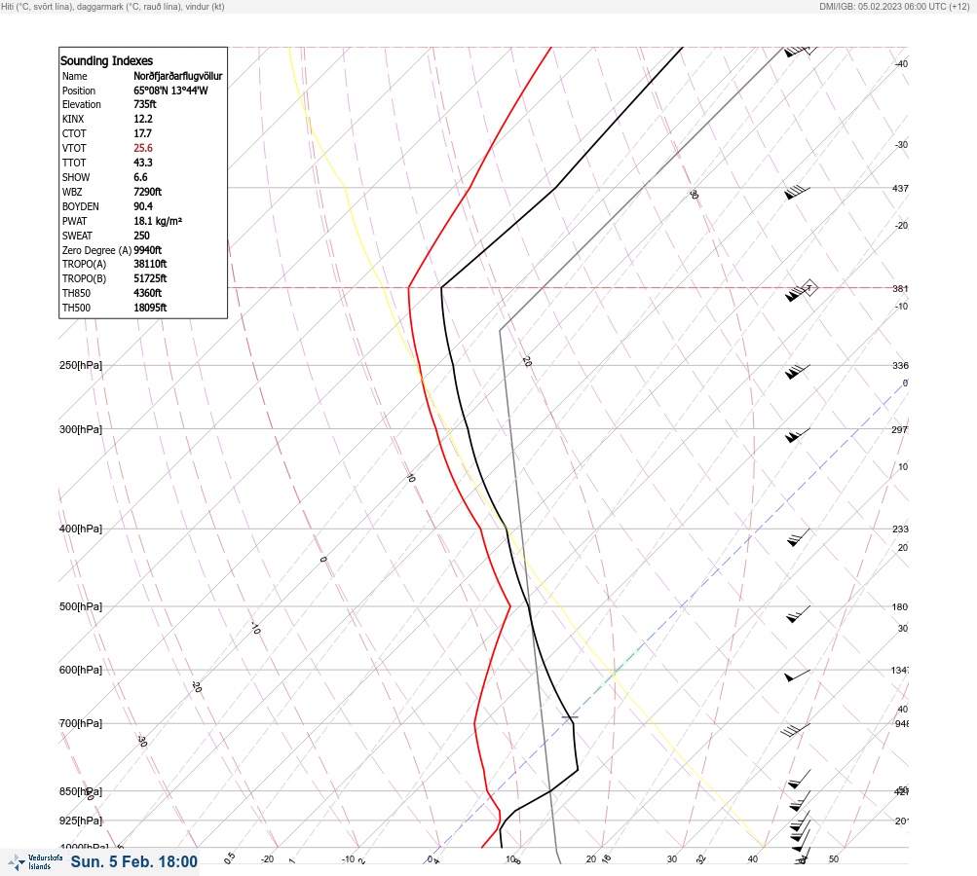Click the 'Zero Degree (A)' label
This screenshot has width=977, height=876.
tap(96, 250)
